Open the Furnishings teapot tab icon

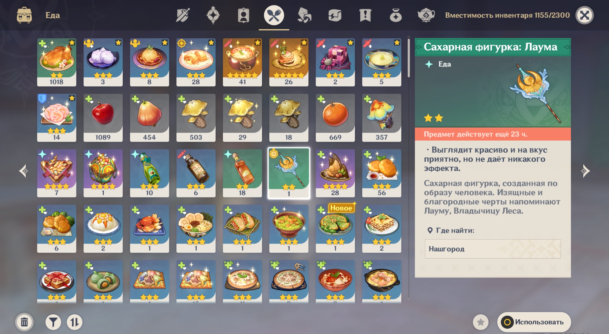pyautogui.click(x=426, y=15)
